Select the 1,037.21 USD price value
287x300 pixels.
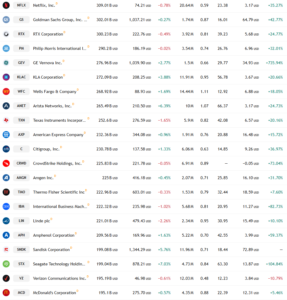[140, 20]
